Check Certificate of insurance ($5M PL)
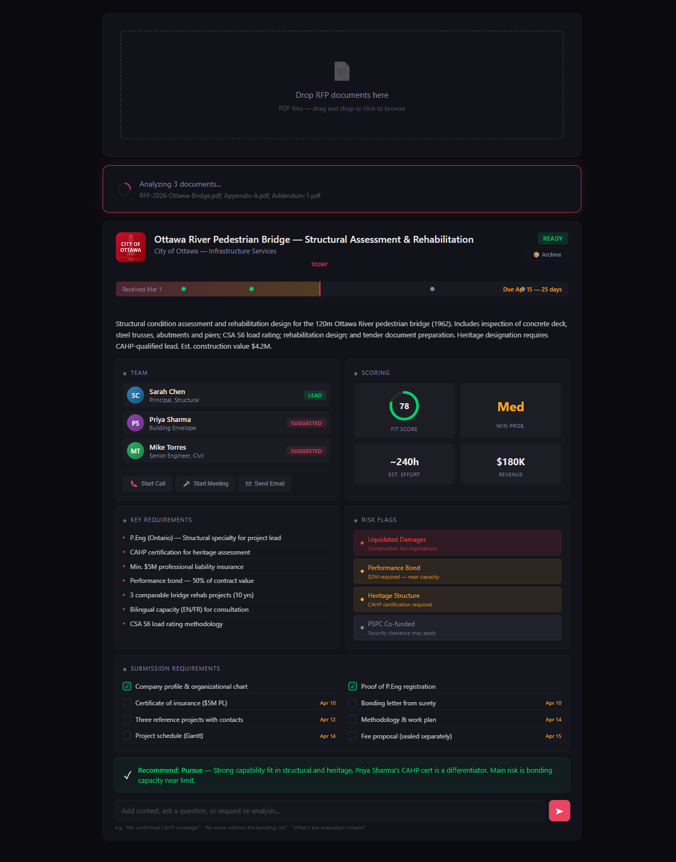 pos(127,703)
